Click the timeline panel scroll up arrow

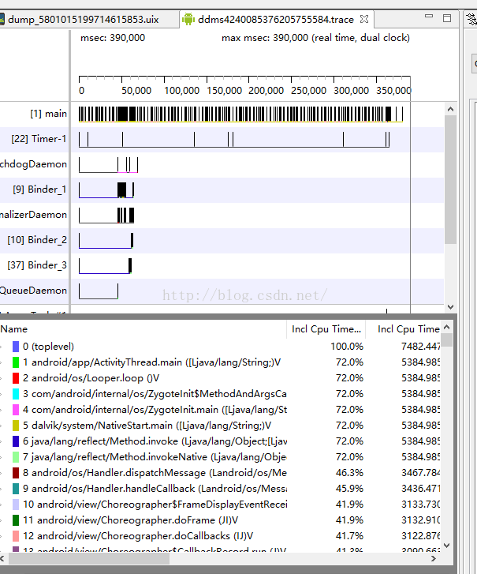(450, 109)
